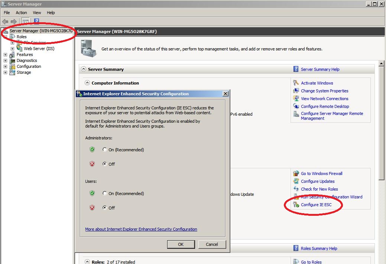386x264 pixels.
Task: Click View Network Connections link
Action: coord(324,99)
